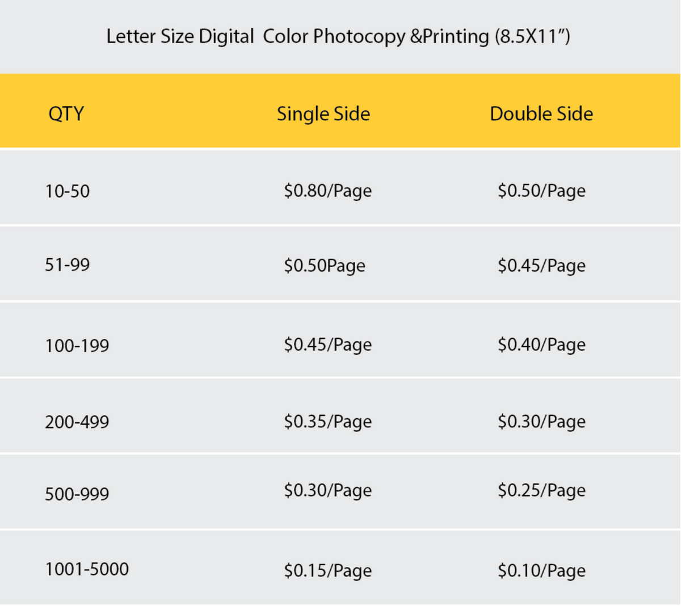681x606 pixels.
Task: Select the Double Side column header
Action: tap(541, 113)
